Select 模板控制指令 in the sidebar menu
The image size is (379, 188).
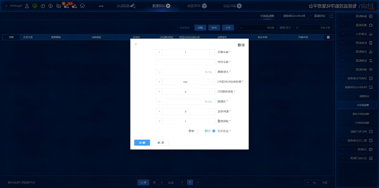click(x=358, y=122)
